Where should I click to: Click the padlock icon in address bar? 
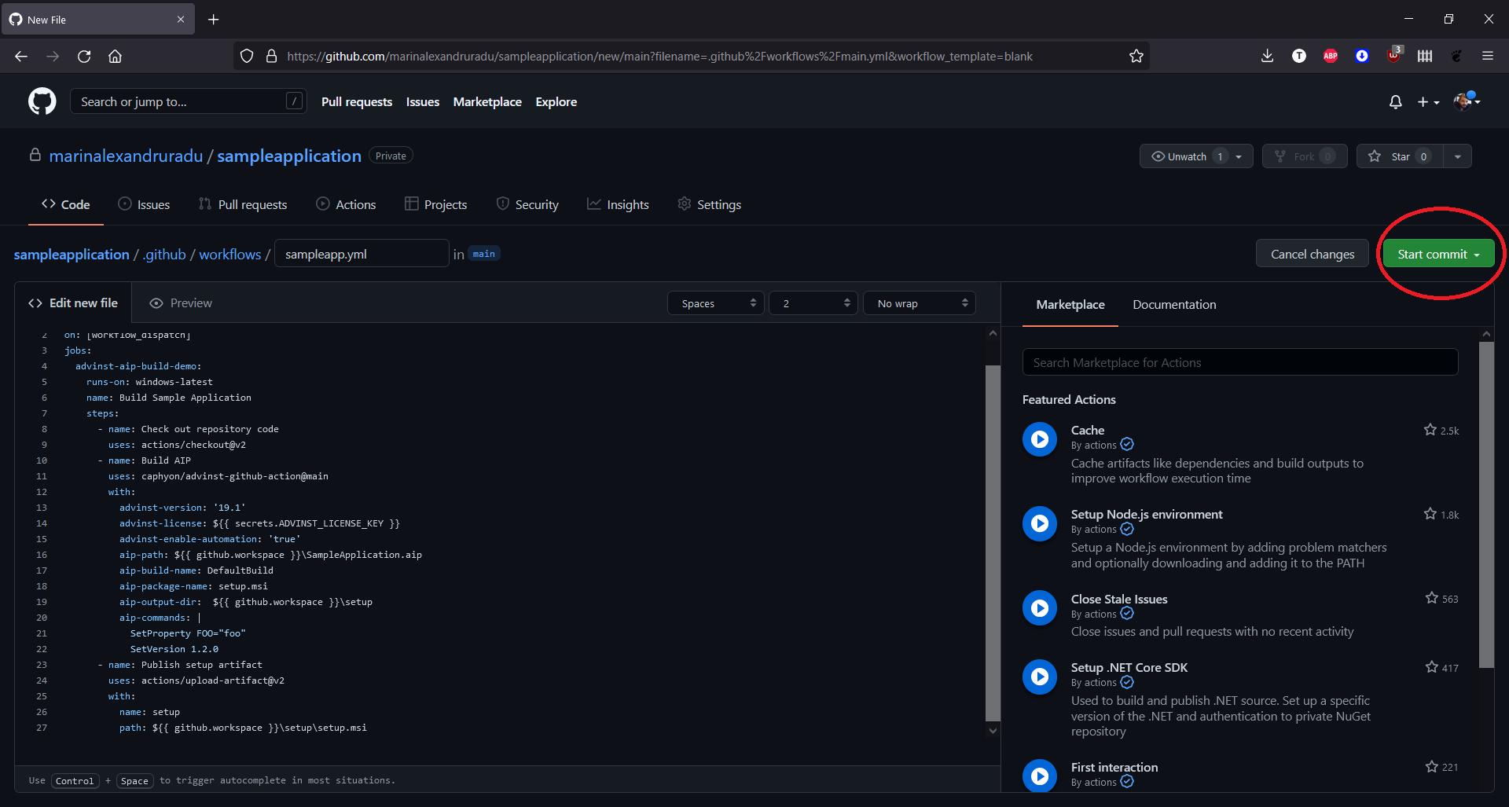coord(271,57)
